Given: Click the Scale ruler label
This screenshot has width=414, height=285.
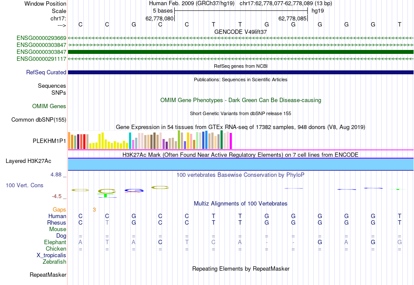Looking at the screenshot, I should pyautogui.click(x=59, y=11).
